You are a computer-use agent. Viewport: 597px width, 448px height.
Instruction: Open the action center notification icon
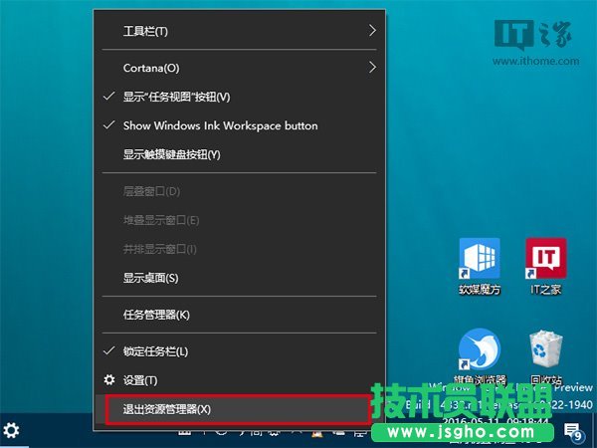tap(574, 432)
